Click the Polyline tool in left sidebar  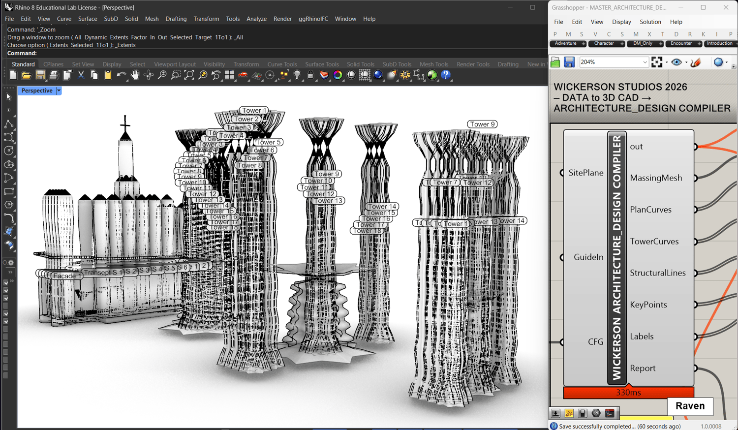click(x=9, y=123)
